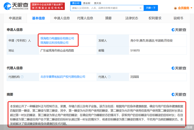This screenshot has height=130, width=194.
Task: Clear the search box with the x icon
Action: pyautogui.click(x=141, y=8)
